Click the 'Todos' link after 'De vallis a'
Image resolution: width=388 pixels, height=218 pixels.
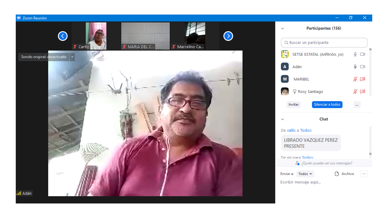click(306, 130)
